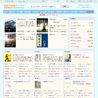Click the small icon at the top bar's far left
The image size is (98, 98).
tap(5, 1)
